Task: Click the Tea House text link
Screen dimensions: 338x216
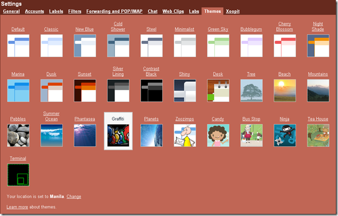Action: point(318,119)
